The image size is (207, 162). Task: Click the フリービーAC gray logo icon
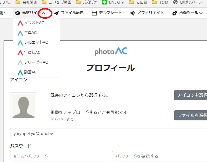20,62
